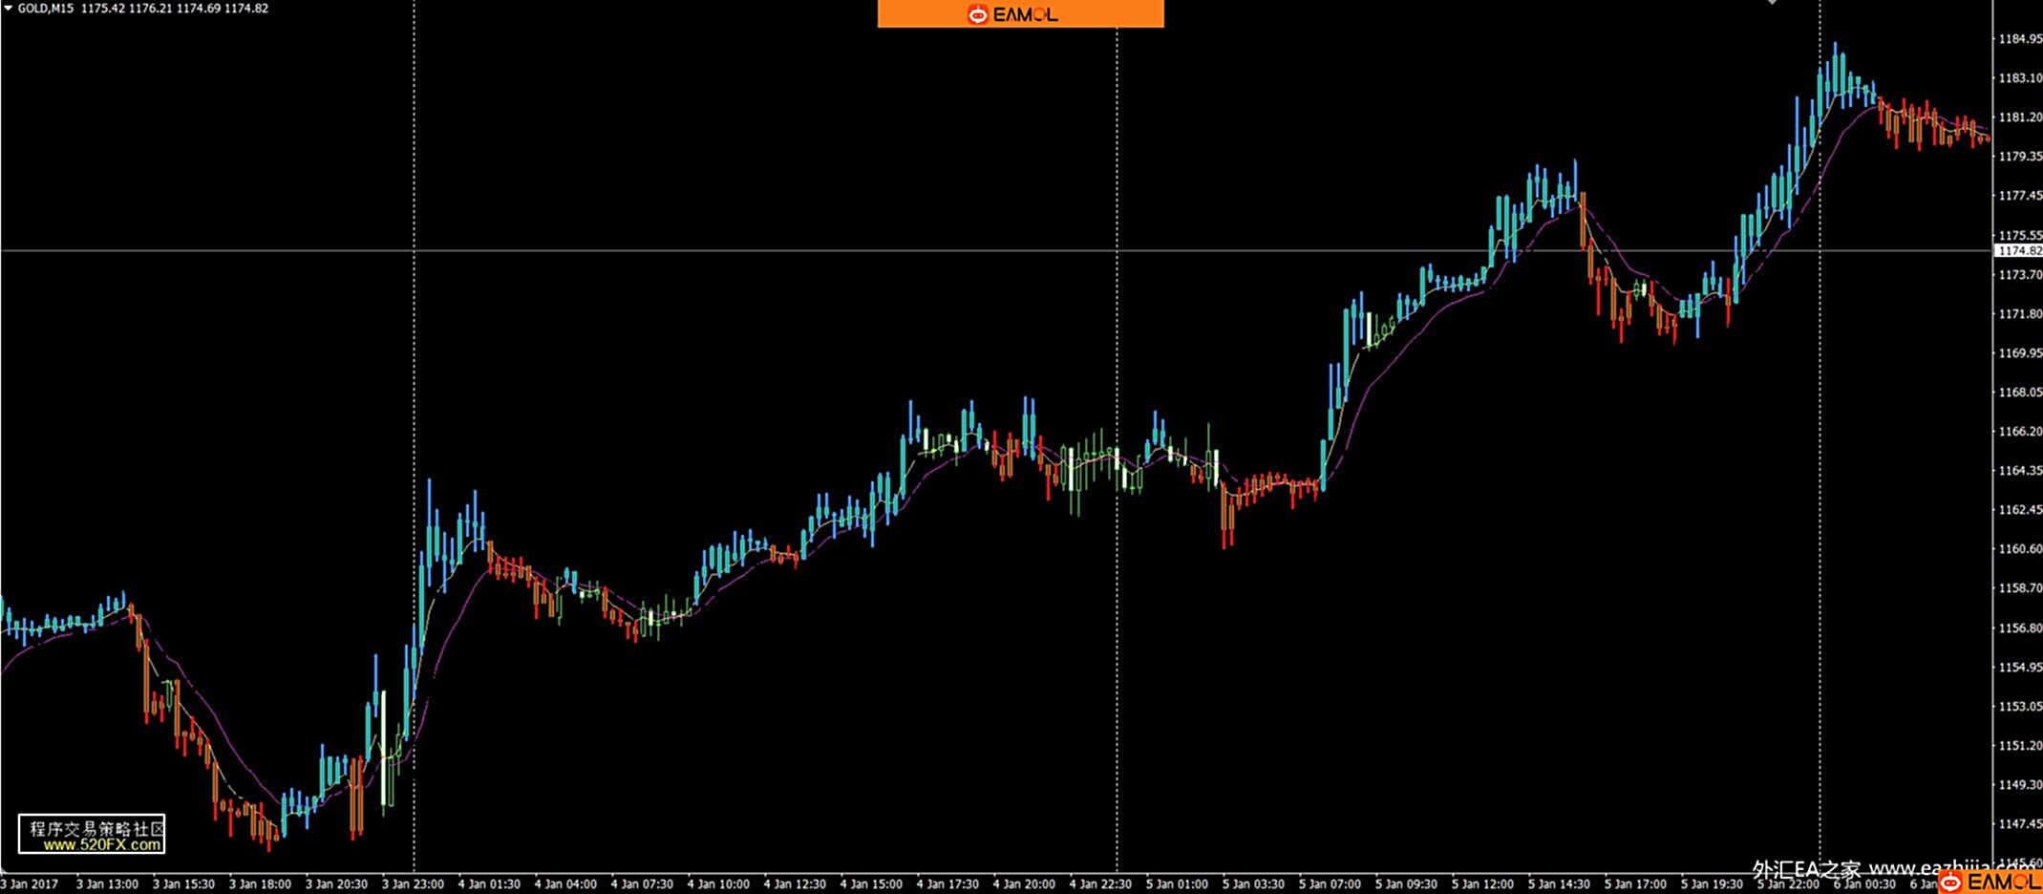2043x894 pixels.
Task: Click the 3 Jan 2017 date label
Action: click(x=31, y=884)
